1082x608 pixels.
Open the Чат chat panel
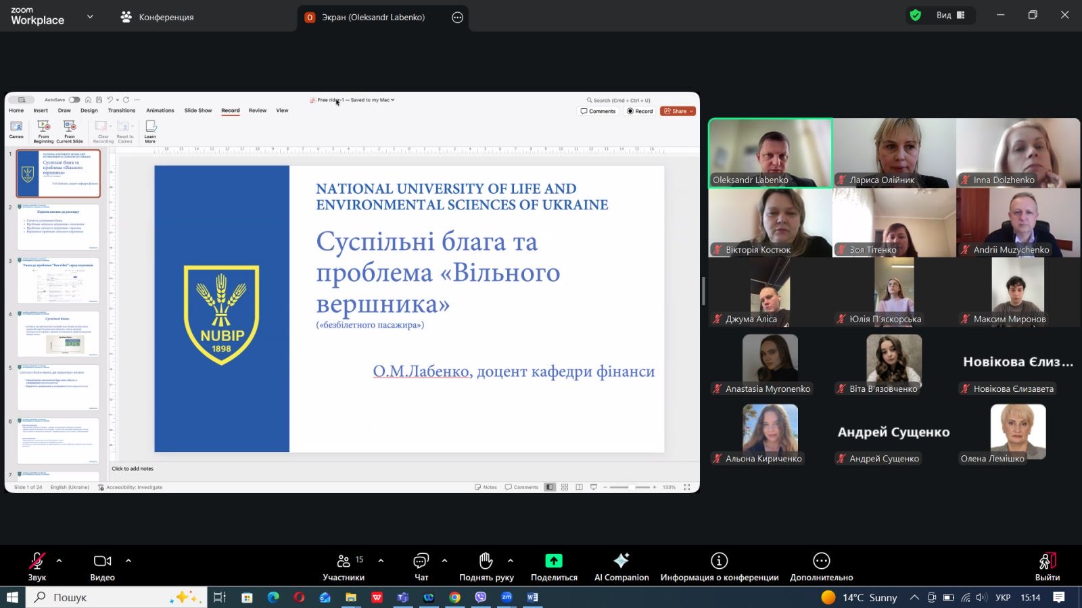pyautogui.click(x=421, y=561)
